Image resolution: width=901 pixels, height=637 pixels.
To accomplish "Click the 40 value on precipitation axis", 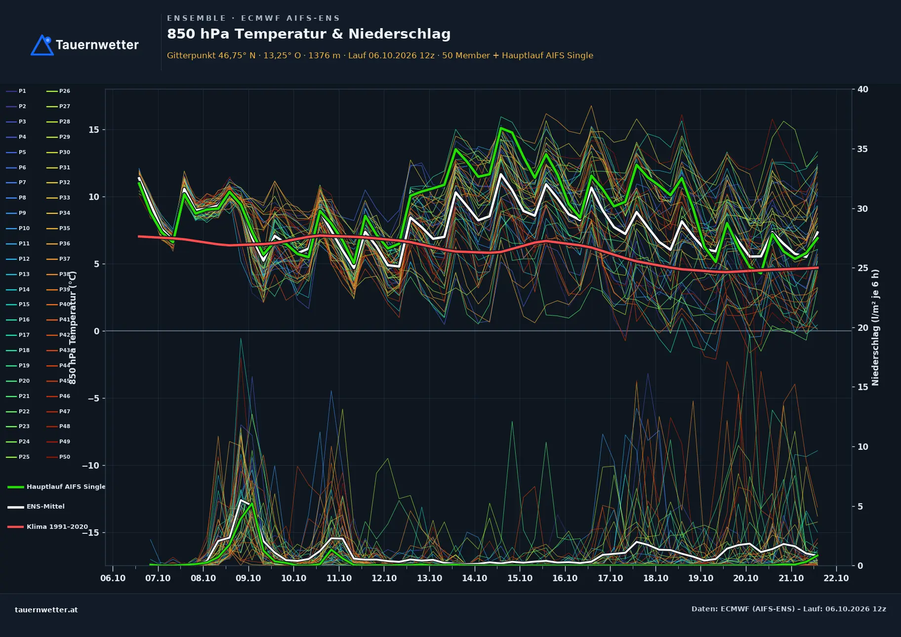I will [x=863, y=89].
